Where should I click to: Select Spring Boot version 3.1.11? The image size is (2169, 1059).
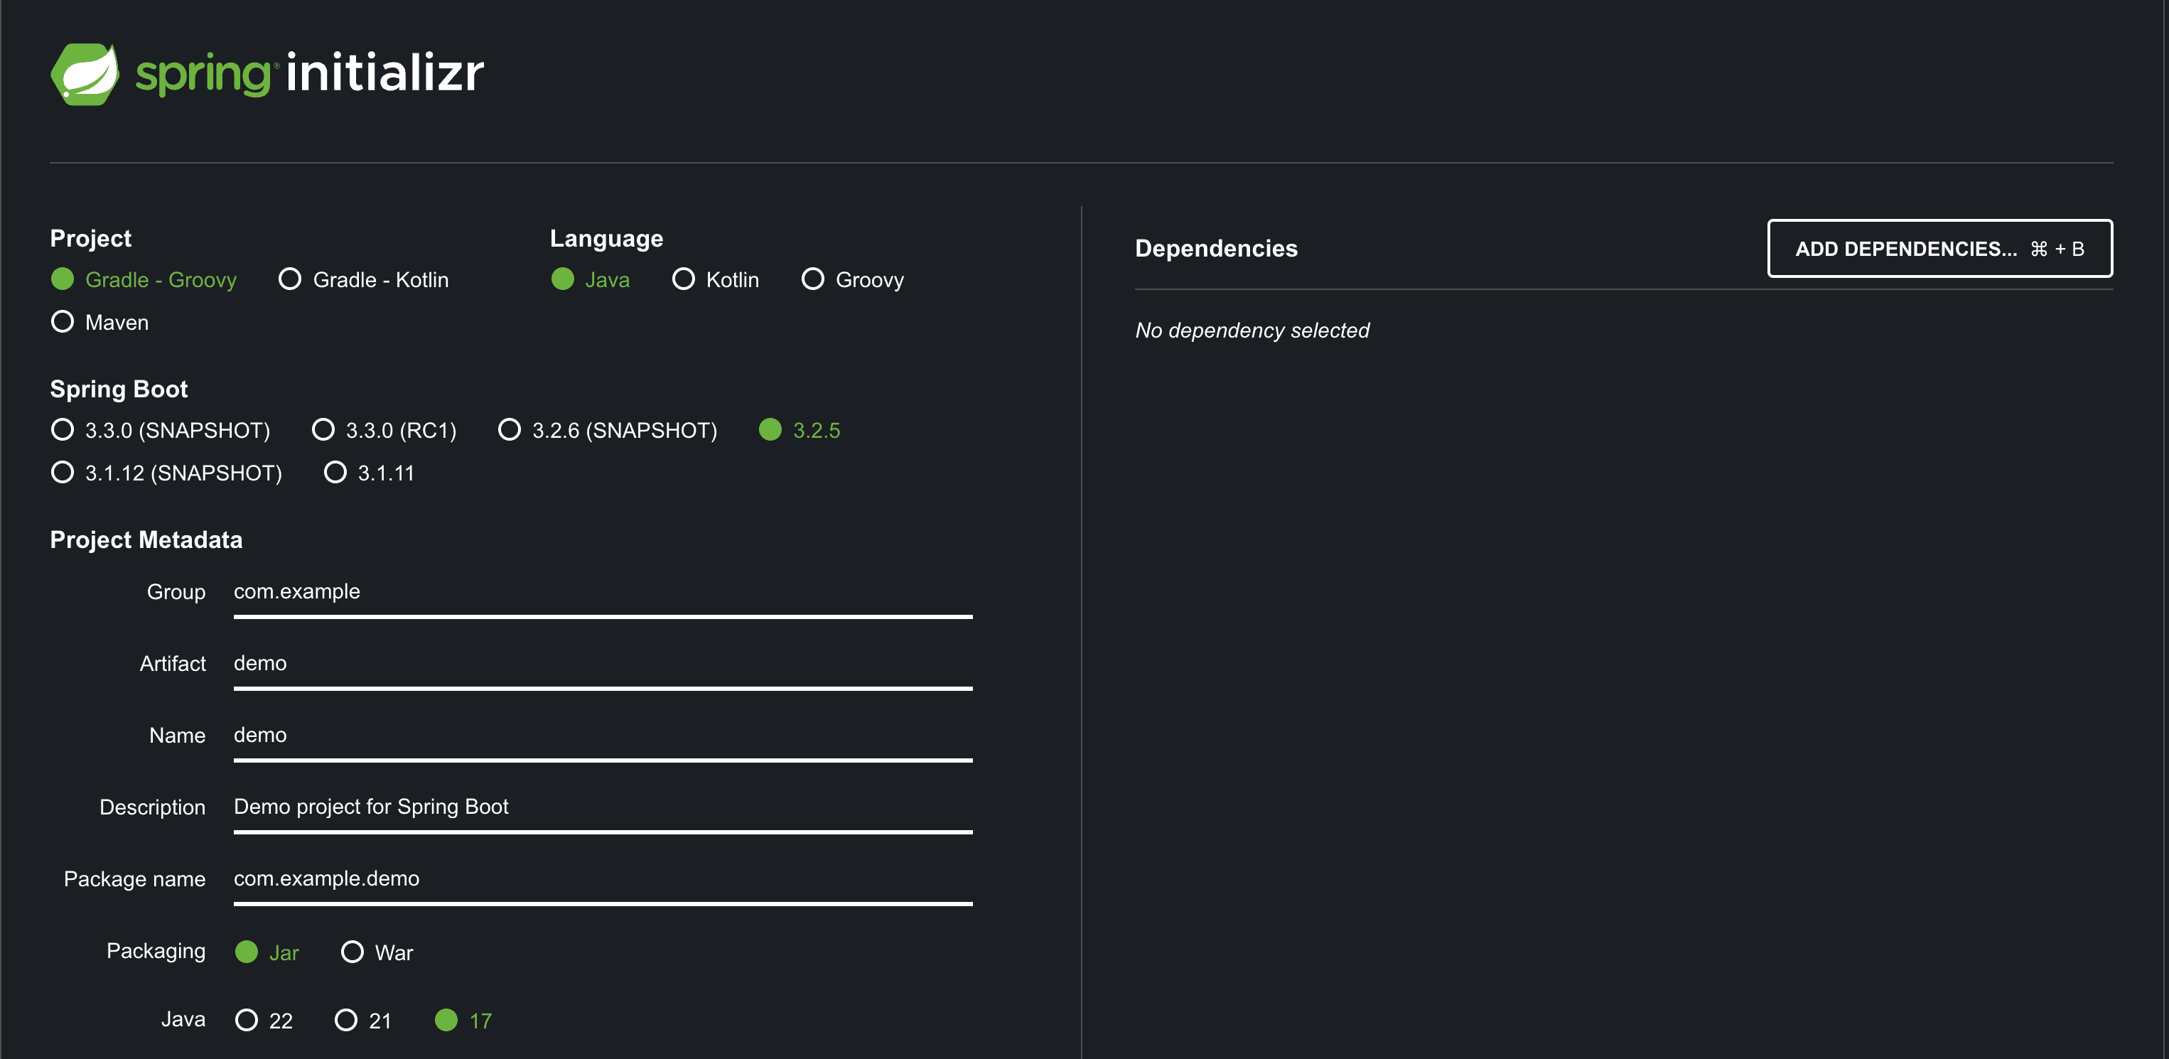coord(335,472)
